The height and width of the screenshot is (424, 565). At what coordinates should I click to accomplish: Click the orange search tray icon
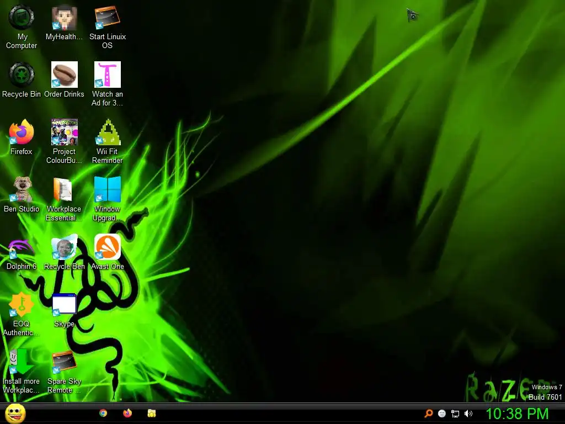coord(428,414)
